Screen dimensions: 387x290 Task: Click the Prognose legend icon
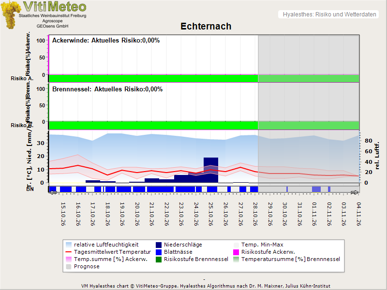coord(69,267)
